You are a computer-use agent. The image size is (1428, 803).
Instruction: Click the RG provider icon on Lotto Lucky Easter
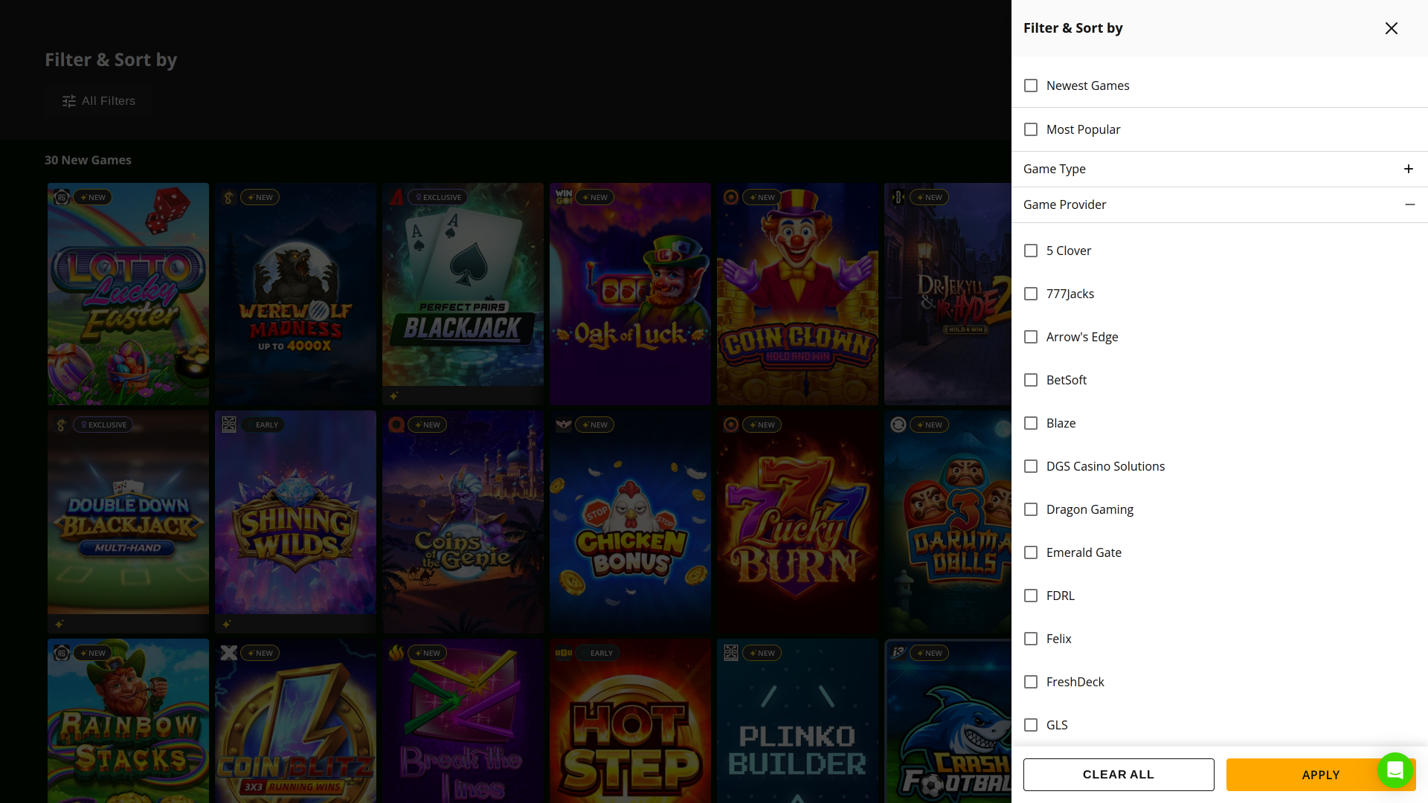click(63, 197)
